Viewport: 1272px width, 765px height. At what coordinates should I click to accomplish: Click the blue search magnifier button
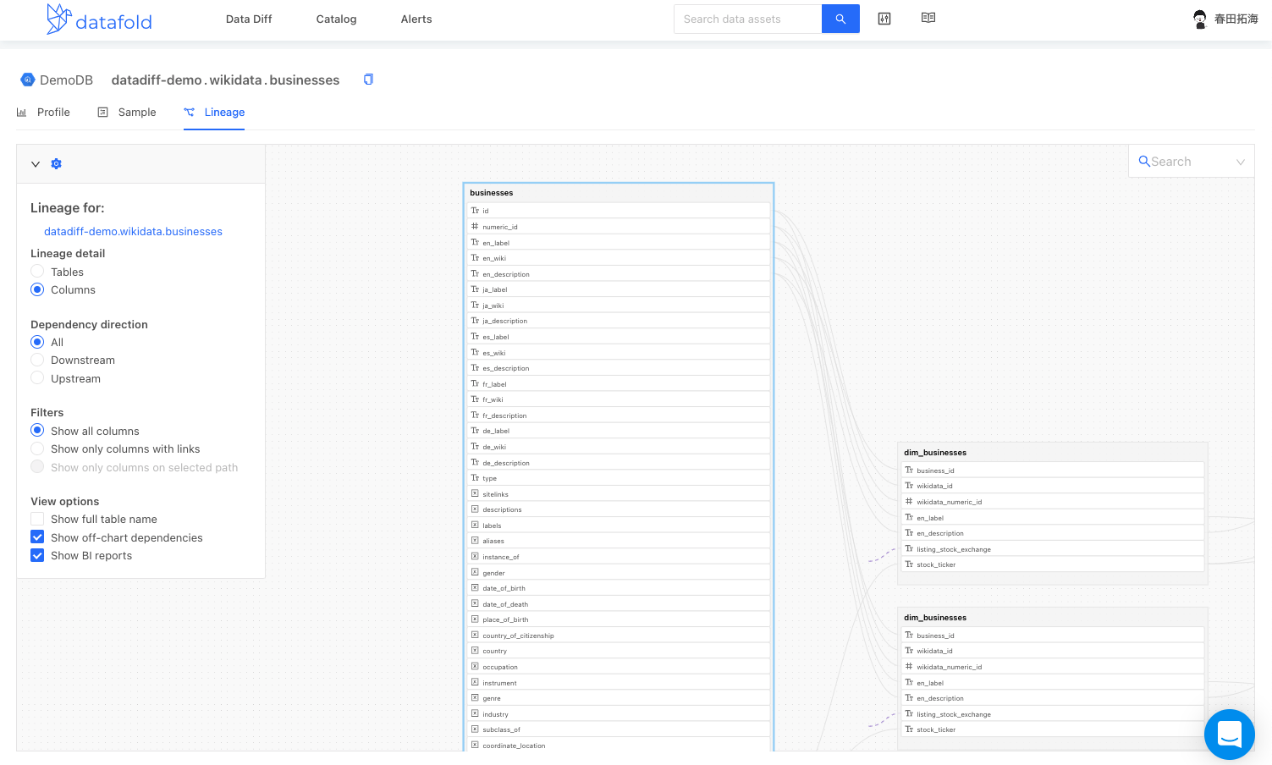840,19
